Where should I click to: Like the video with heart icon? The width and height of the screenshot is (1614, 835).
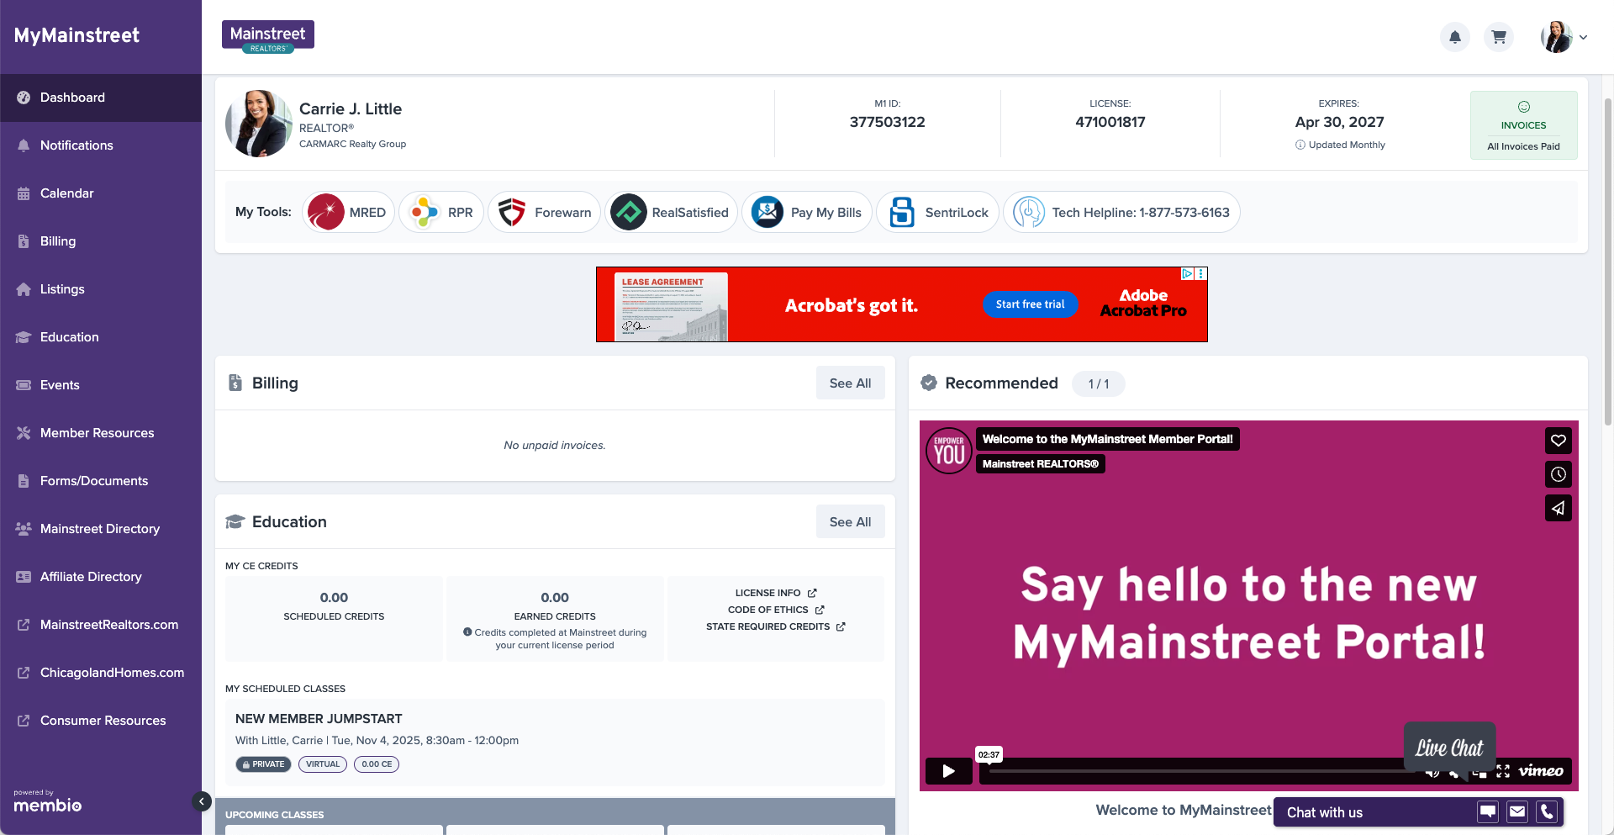[x=1558, y=441]
